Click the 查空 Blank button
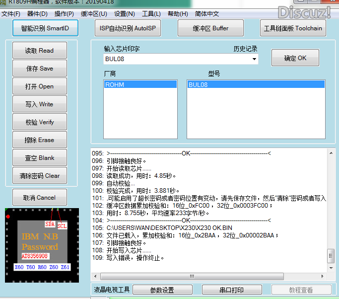Screen dimensions: 339x299 point(40,157)
